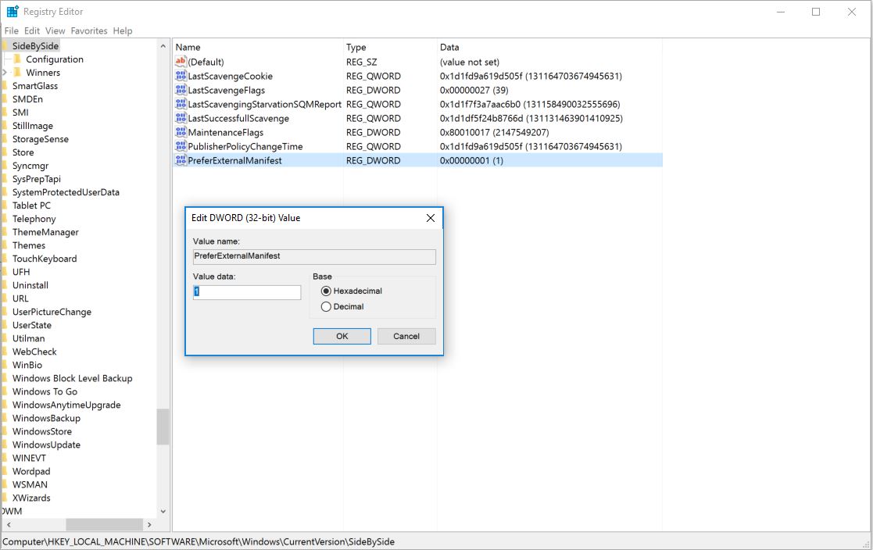873x550 pixels.
Task: Click the PreferExternalManifest row name
Action: [235, 160]
